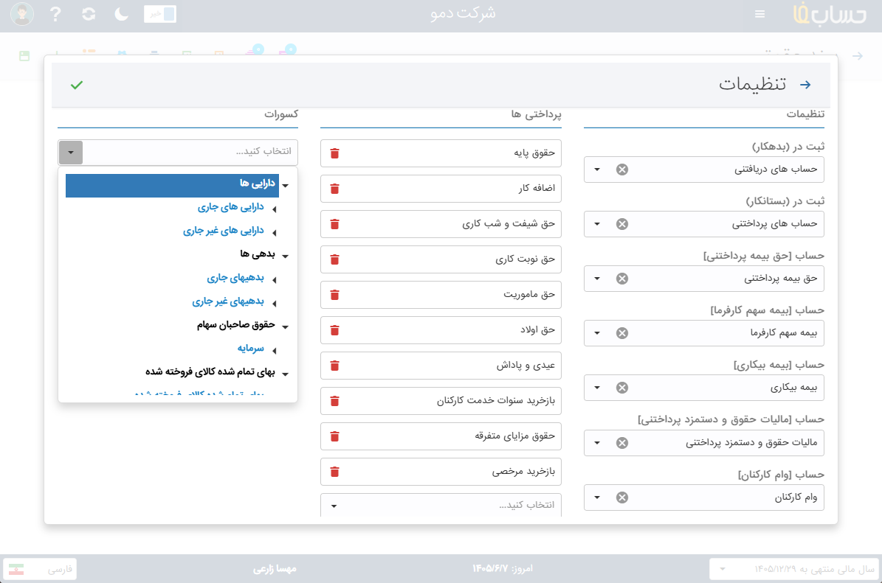Toggle the خیر switch in top bar
882x583 pixels.
(x=160, y=14)
